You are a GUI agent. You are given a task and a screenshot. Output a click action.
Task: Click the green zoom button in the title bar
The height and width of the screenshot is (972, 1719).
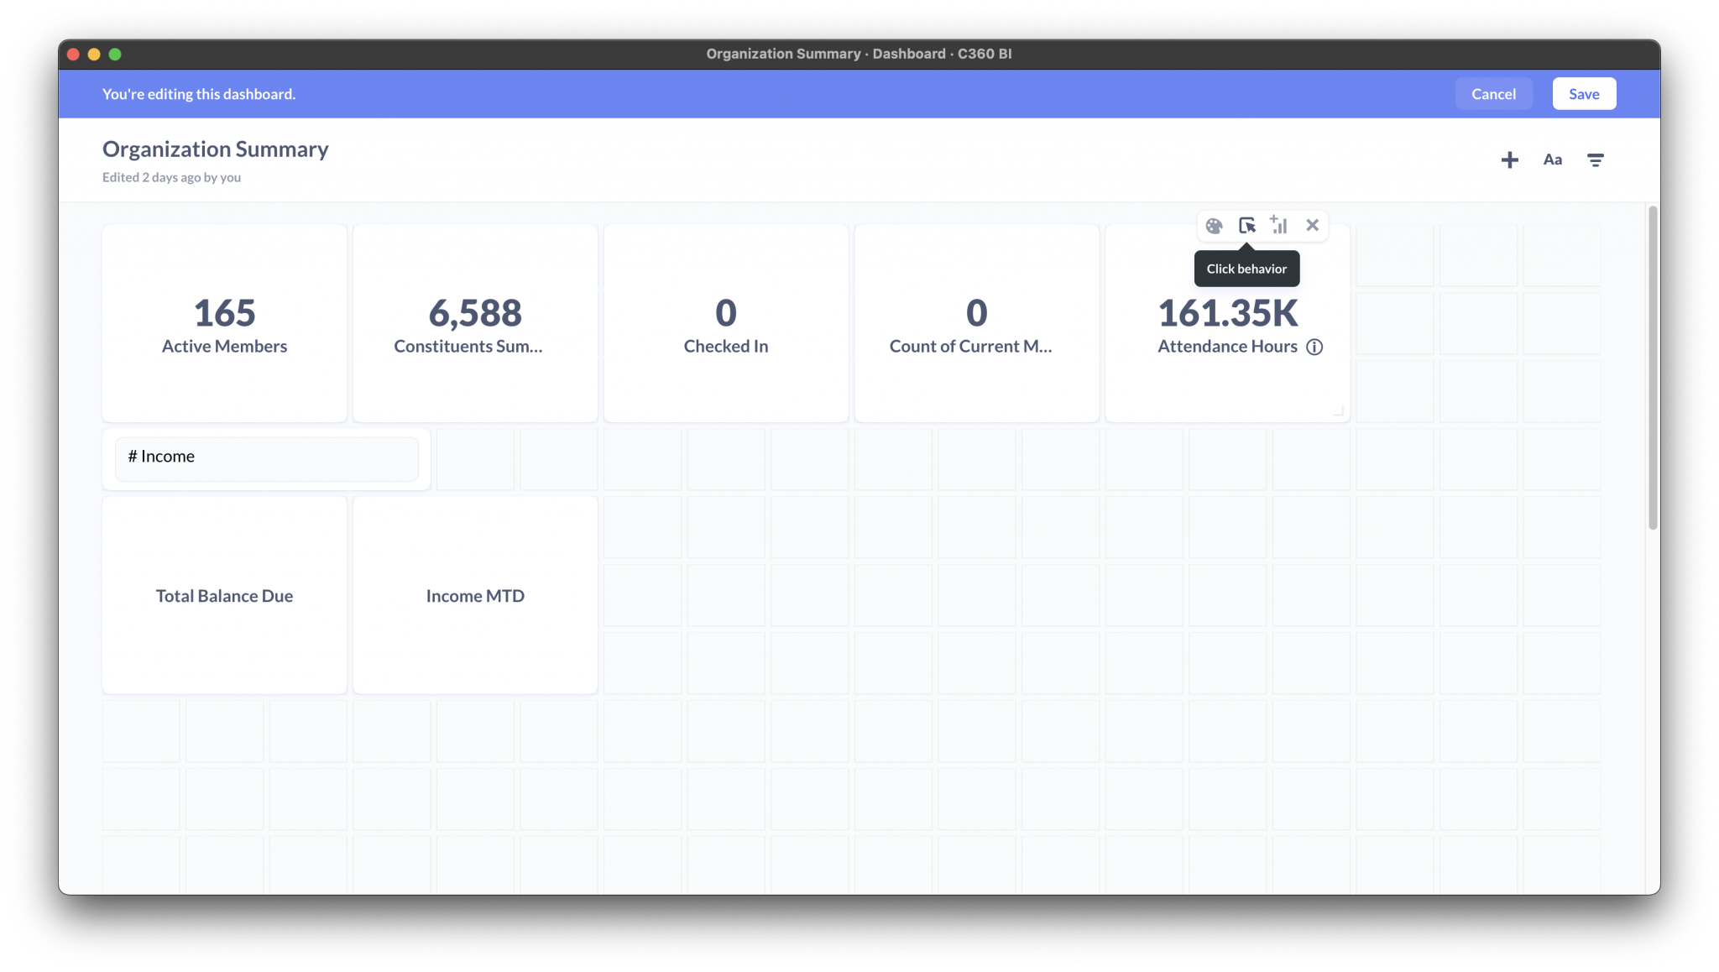tap(116, 54)
